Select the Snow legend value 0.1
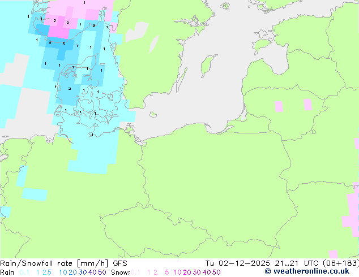 pyautogui.click(x=135, y=272)
